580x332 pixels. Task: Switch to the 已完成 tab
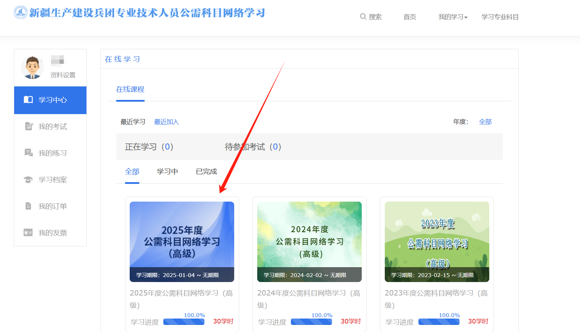point(206,171)
